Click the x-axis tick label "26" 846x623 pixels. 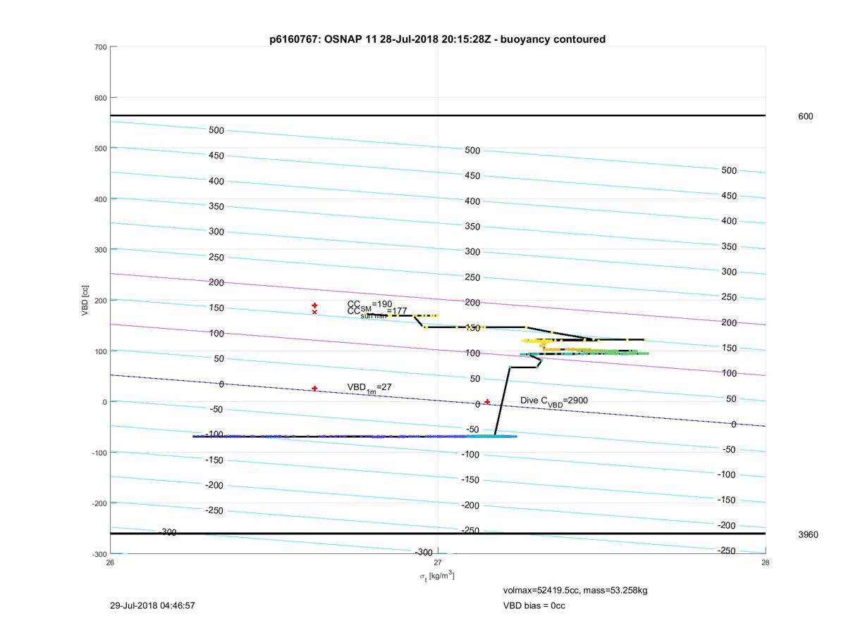pyautogui.click(x=111, y=562)
